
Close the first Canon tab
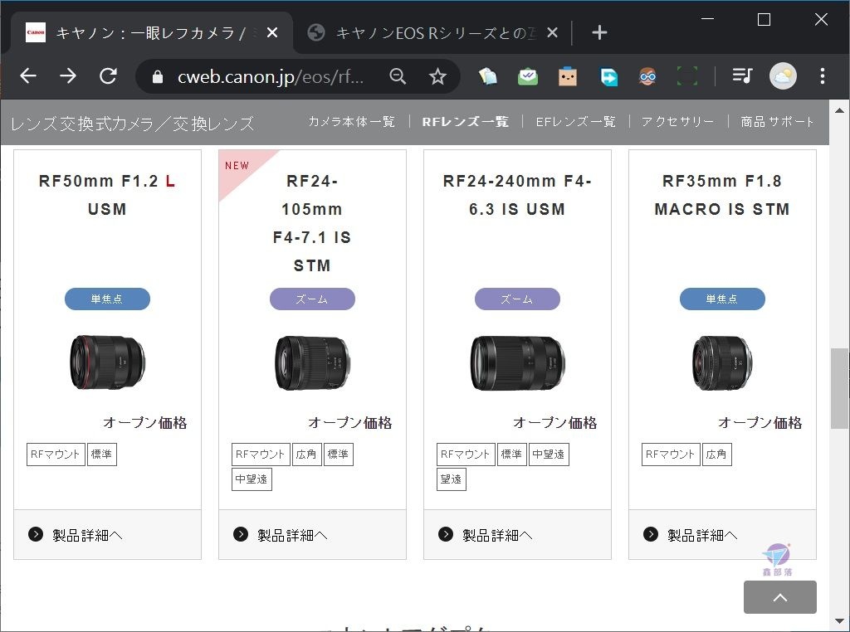tap(272, 33)
